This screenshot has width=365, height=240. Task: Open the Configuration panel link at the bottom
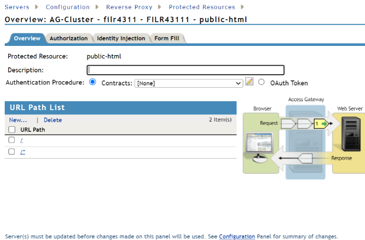click(237, 236)
